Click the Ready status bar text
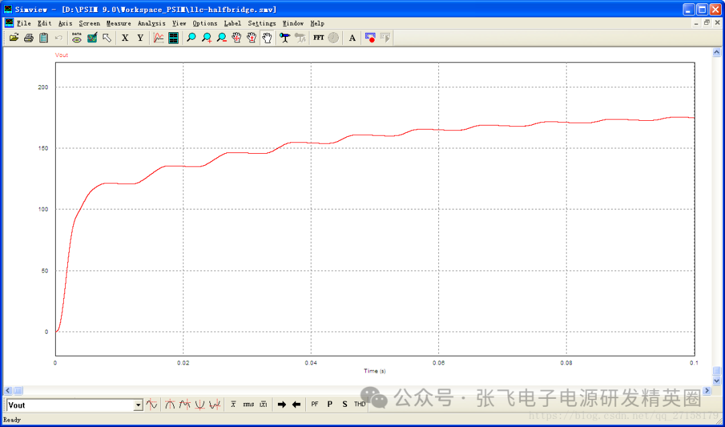 coord(12,420)
